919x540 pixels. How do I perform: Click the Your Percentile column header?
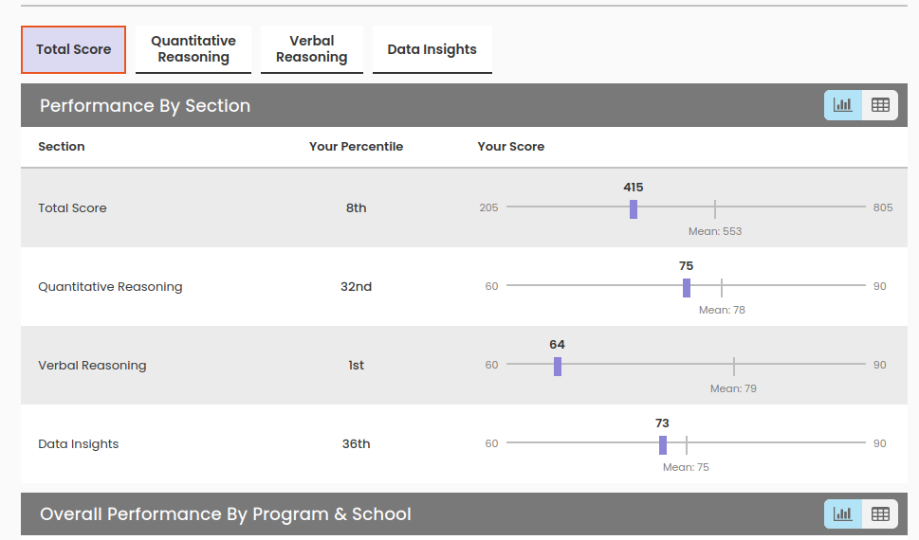point(356,147)
